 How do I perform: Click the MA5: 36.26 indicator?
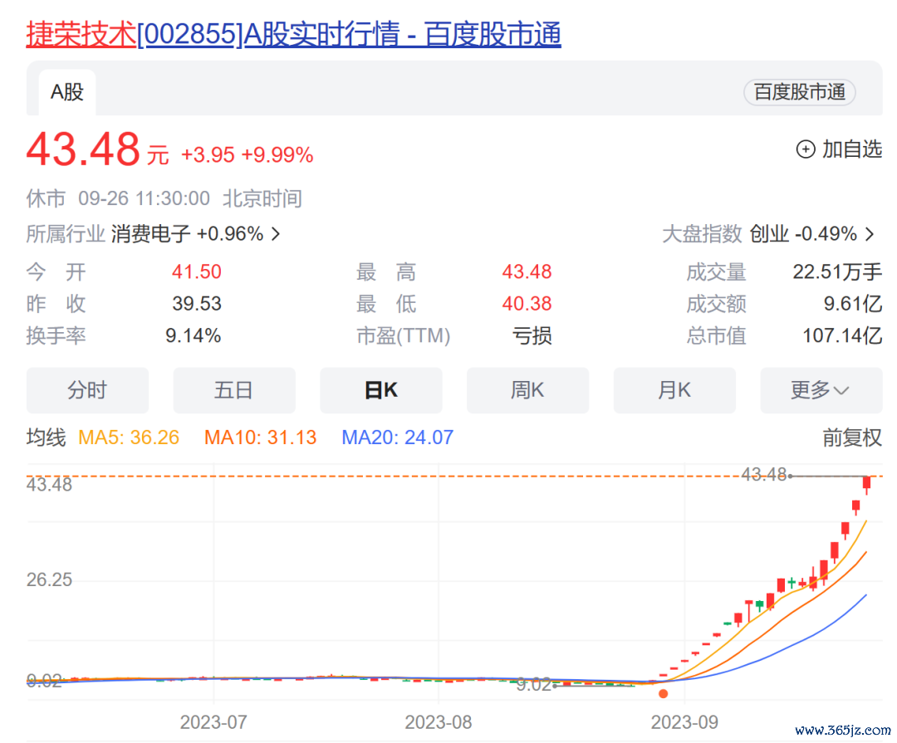point(129,437)
